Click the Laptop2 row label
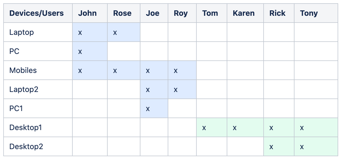The width and height of the screenshot is (342, 160). click(24, 89)
